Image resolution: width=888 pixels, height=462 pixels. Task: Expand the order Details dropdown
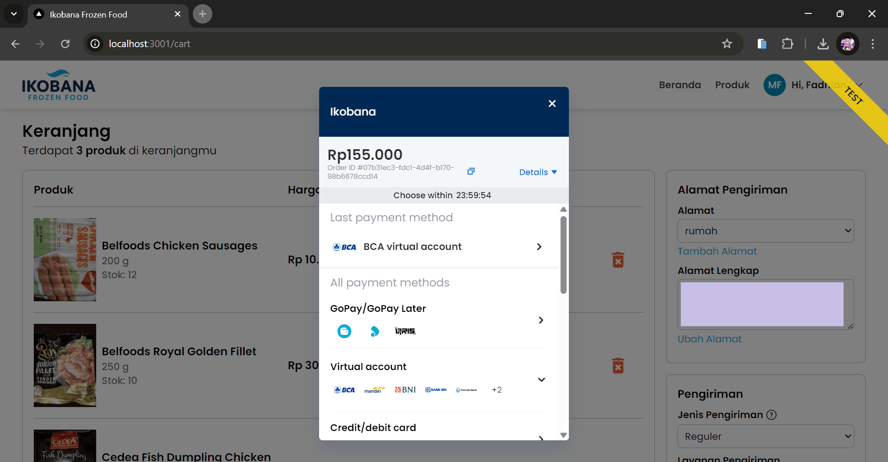[538, 172]
